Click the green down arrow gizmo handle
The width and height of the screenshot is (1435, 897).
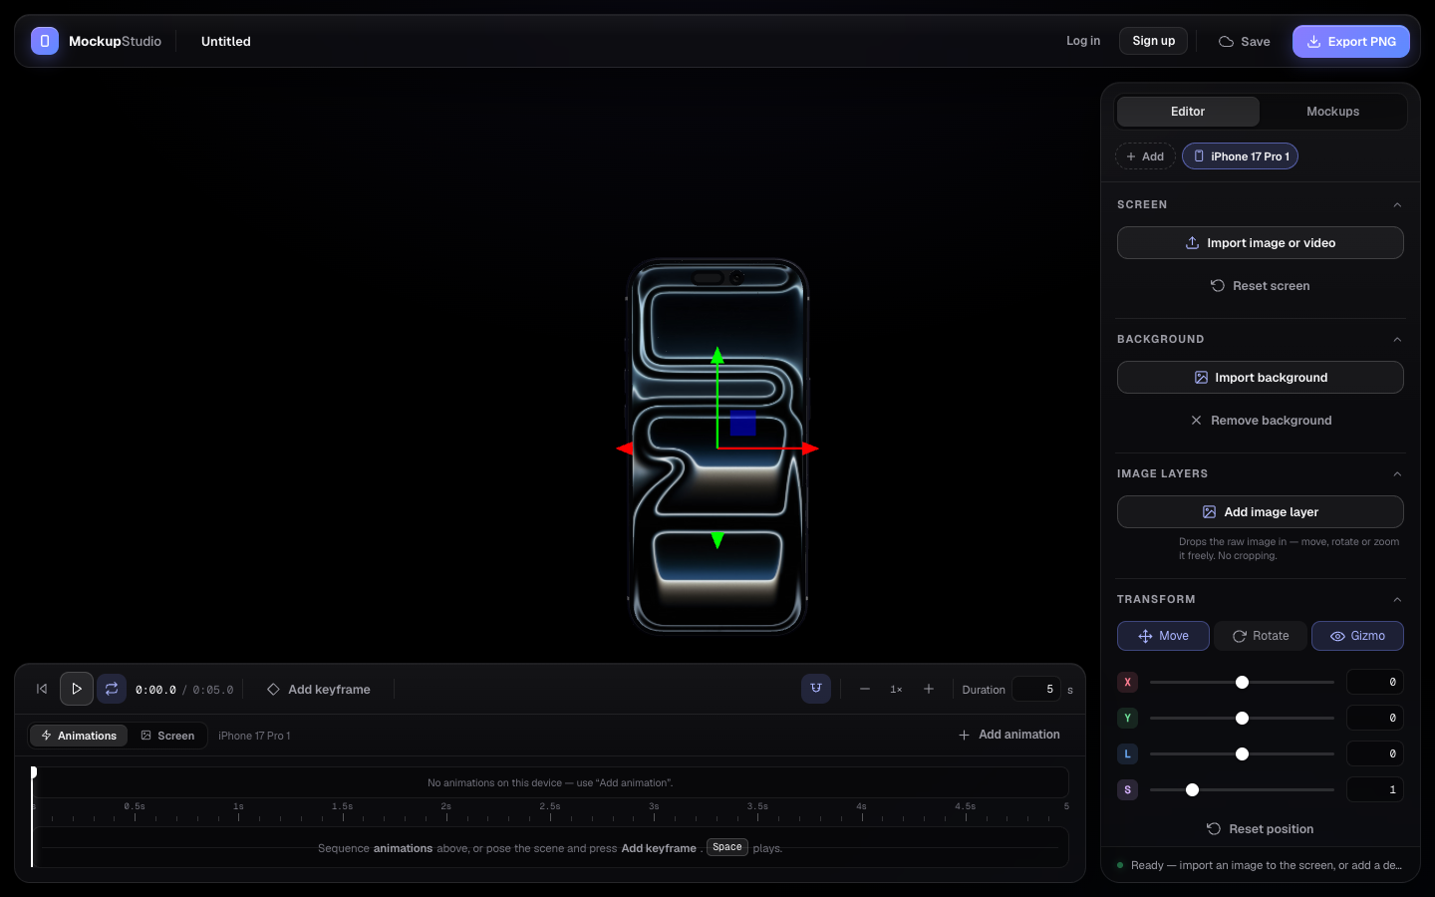coord(717,541)
